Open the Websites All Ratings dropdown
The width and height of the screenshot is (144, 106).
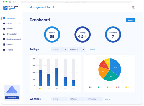point(77,99)
